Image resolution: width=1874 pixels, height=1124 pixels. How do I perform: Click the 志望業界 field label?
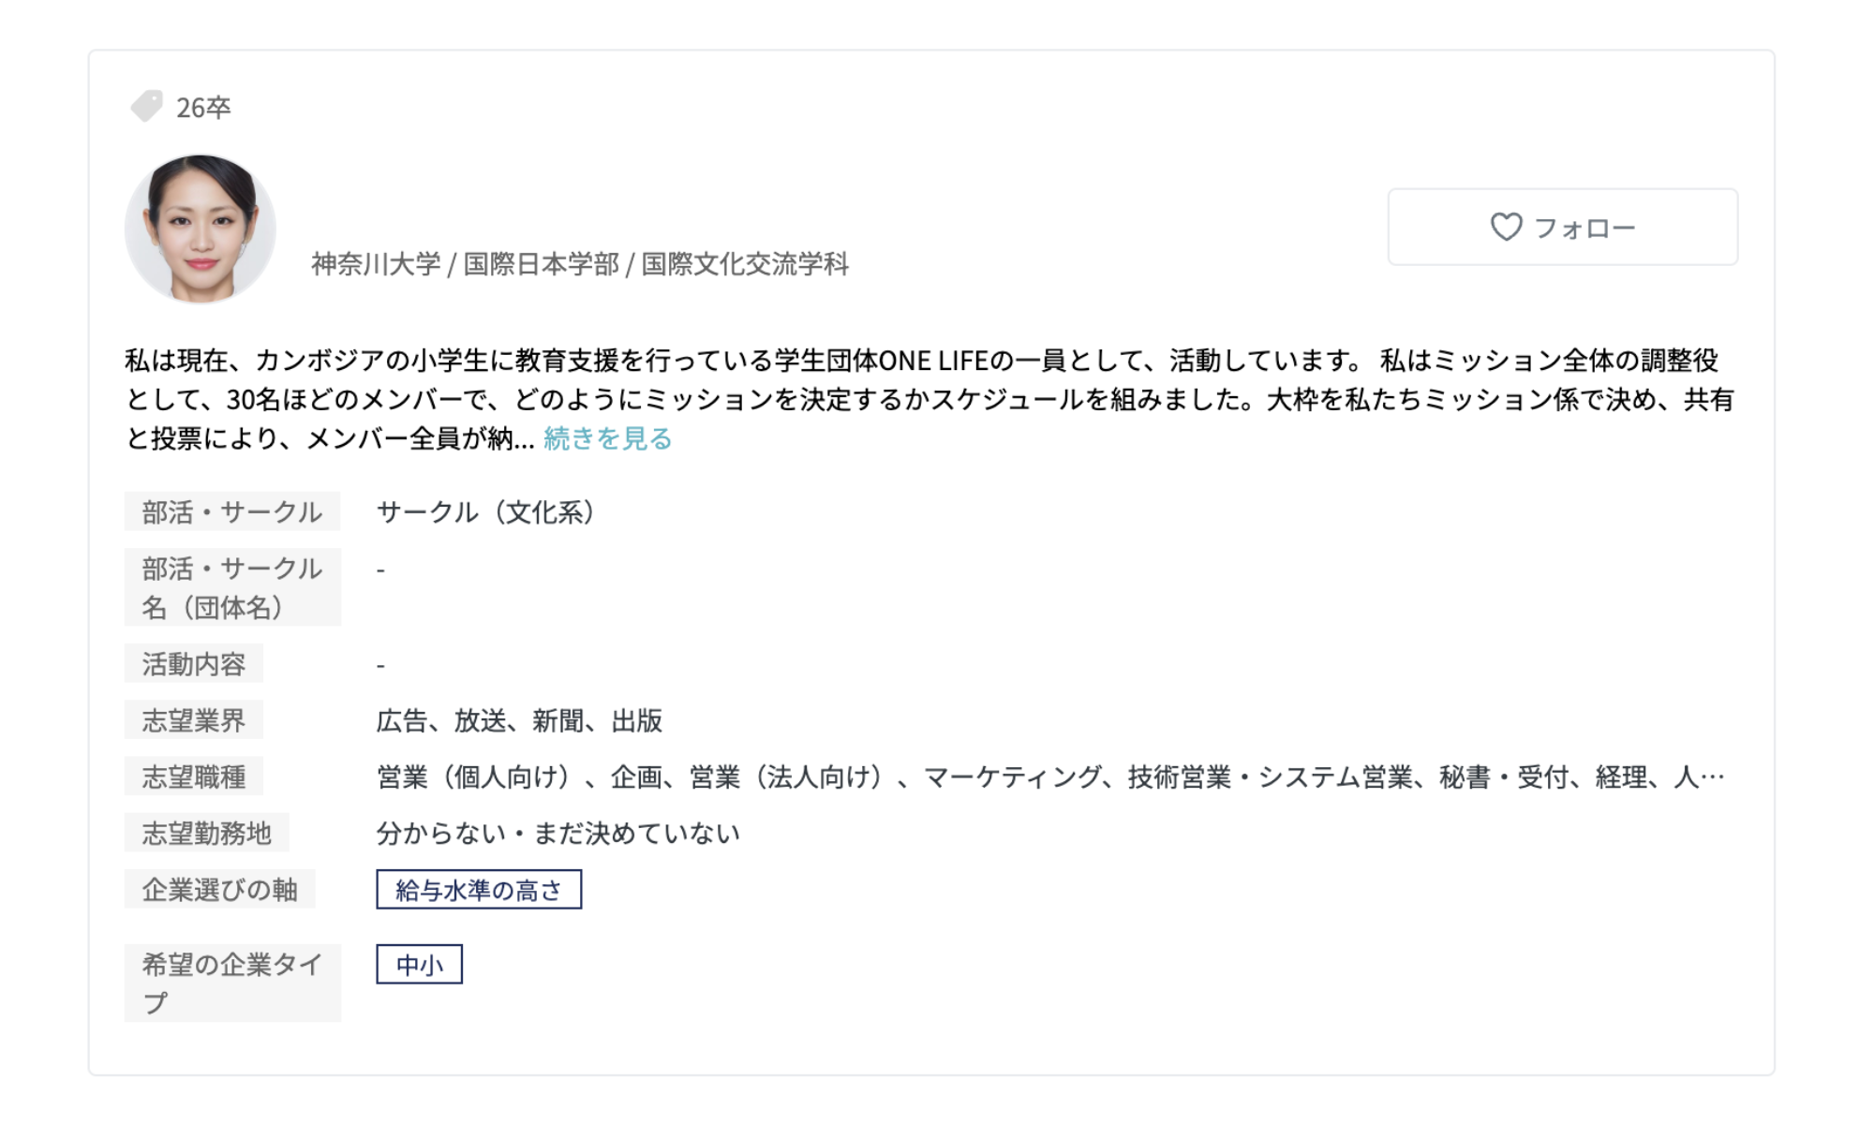(x=193, y=720)
